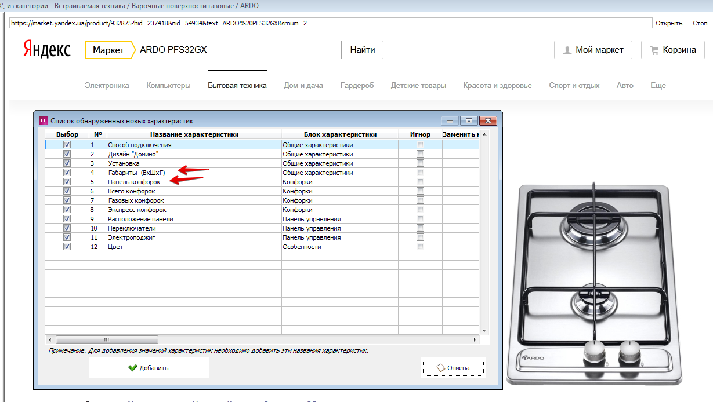Click the dialog's title bar app icon
Viewport: 713px width, 402px height.
pyautogui.click(x=43, y=121)
